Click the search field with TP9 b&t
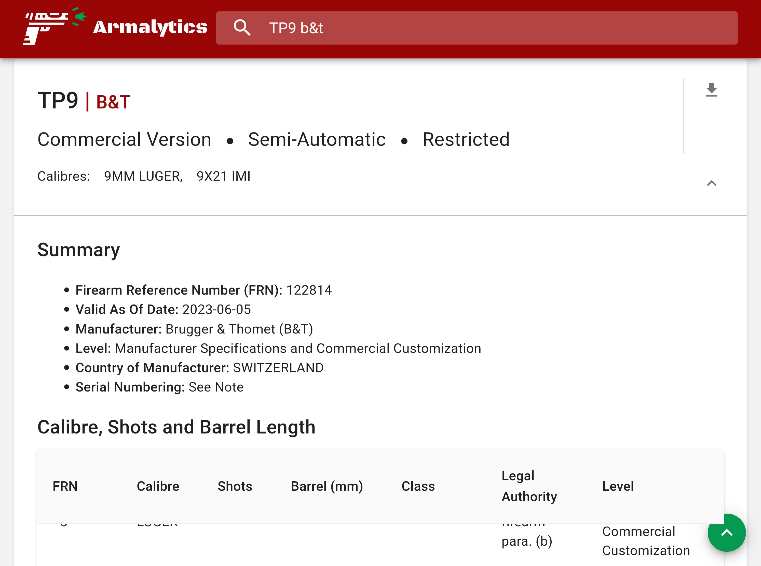 (480, 28)
